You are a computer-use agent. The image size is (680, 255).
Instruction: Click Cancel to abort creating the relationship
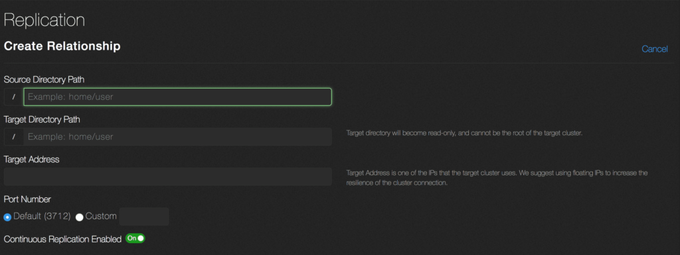[654, 49]
